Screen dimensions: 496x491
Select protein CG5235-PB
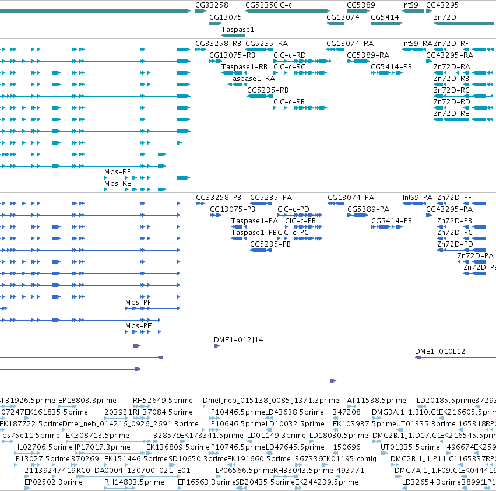261,250
